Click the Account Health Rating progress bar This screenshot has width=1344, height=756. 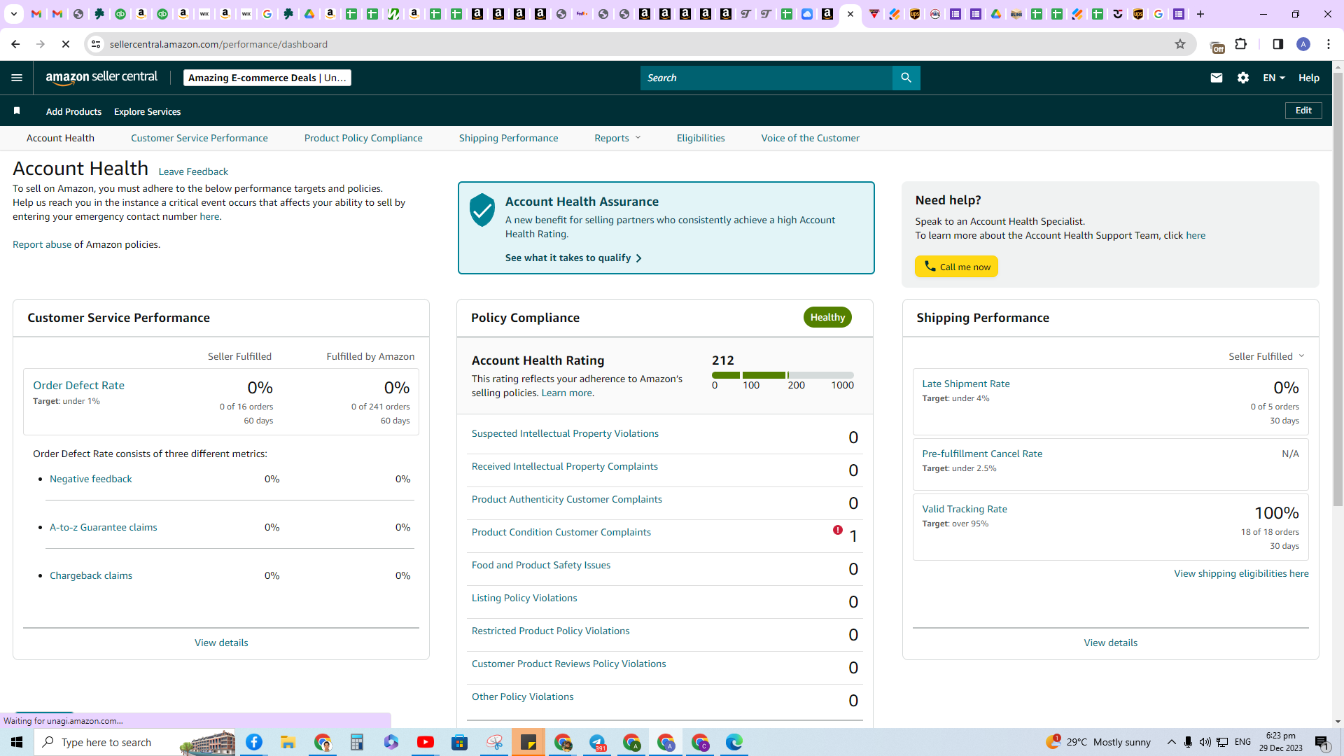[783, 375]
